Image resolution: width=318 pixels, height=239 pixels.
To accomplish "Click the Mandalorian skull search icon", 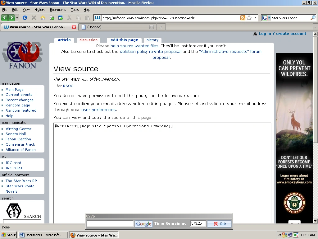I will (x=14, y=211).
